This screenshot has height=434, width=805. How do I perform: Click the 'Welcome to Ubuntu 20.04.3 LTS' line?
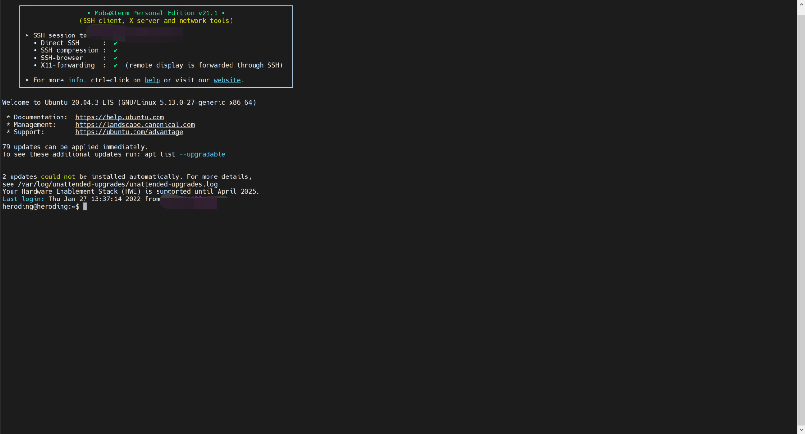point(129,102)
